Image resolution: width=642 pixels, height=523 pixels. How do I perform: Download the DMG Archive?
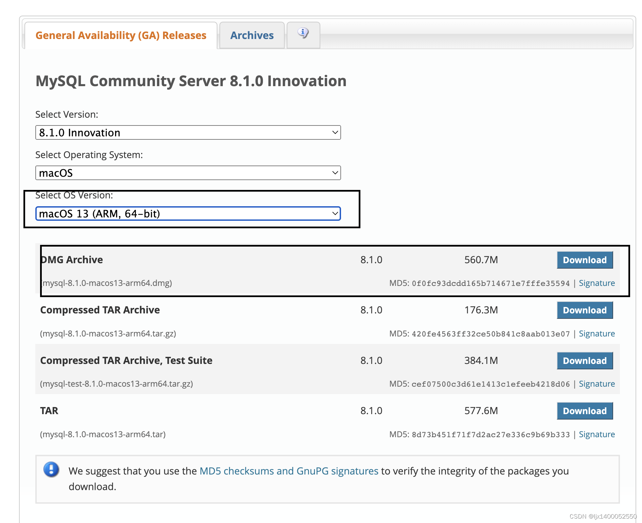(x=585, y=260)
